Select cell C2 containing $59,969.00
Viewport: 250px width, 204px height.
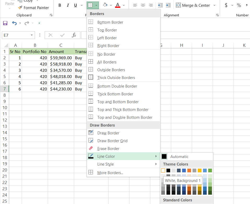click(61, 58)
